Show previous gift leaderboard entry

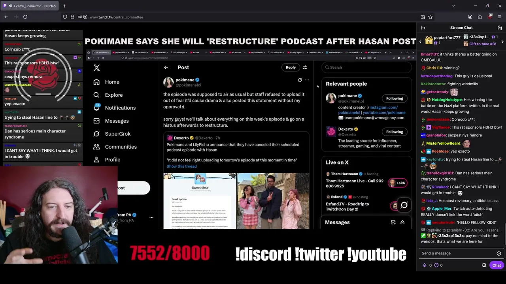coord(420,41)
